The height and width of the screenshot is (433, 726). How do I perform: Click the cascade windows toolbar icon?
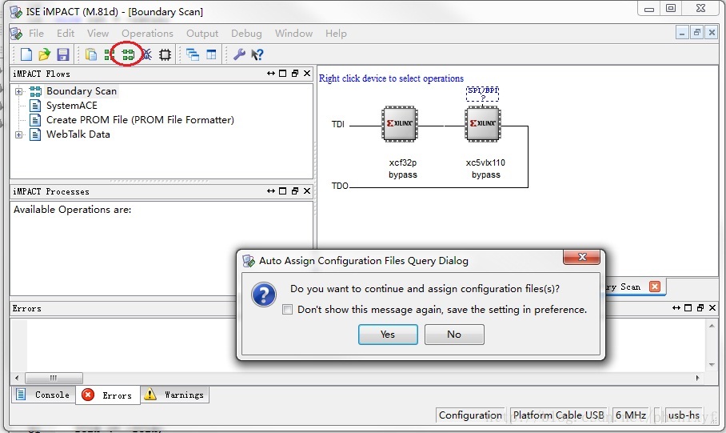[192, 54]
